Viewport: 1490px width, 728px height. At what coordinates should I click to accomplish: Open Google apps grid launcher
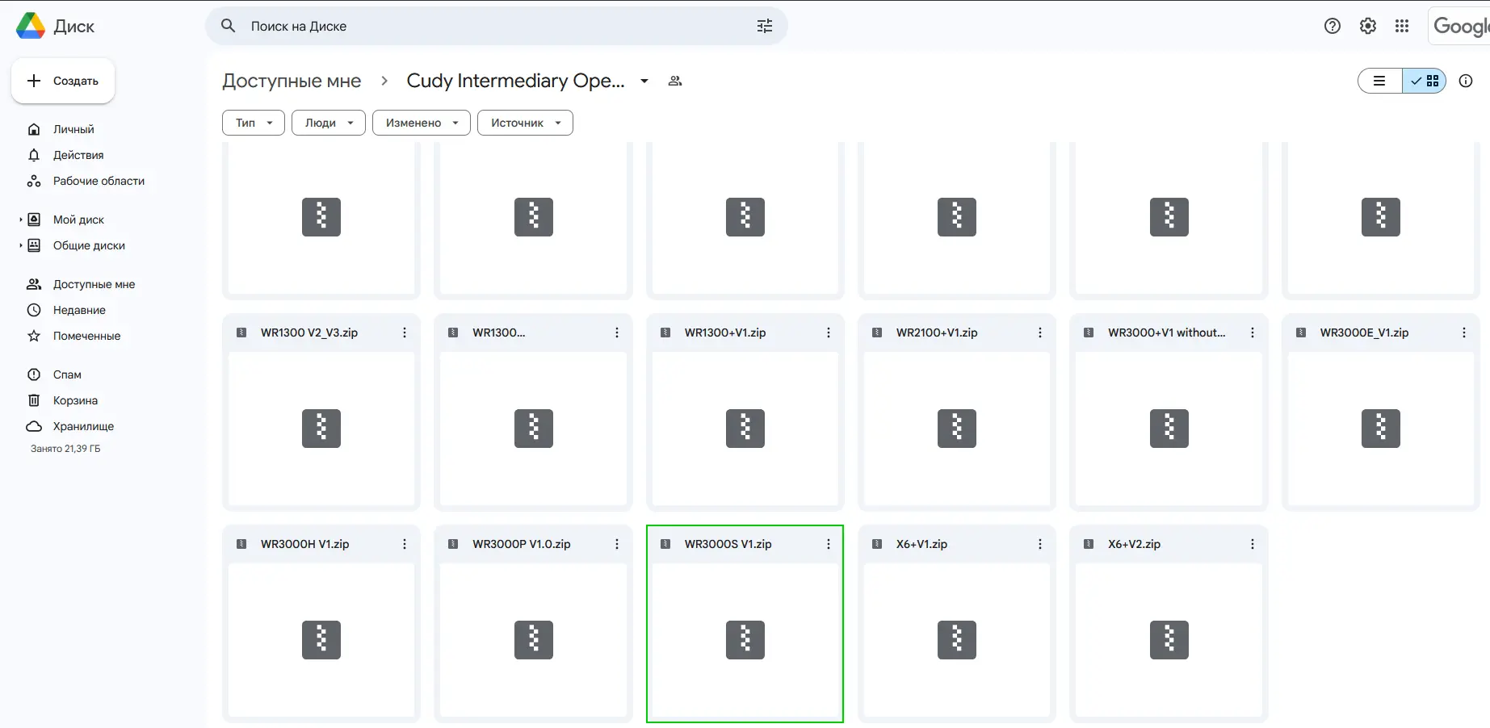click(1402, 26)
